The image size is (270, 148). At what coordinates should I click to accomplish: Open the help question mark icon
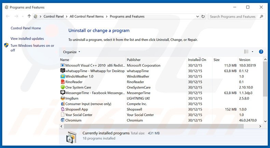pyautogui.click(x=261, y=52)
